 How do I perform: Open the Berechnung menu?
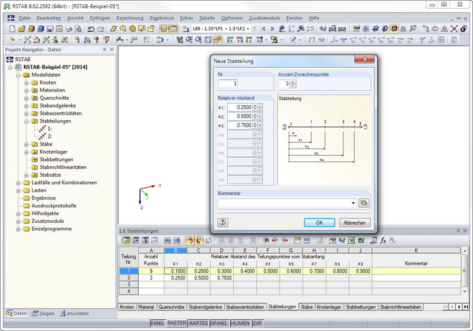coord(130,18)
